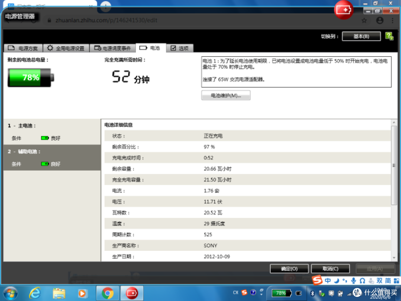Open Windows Explorer folder icon on taskbar

[x=59, y=293]
